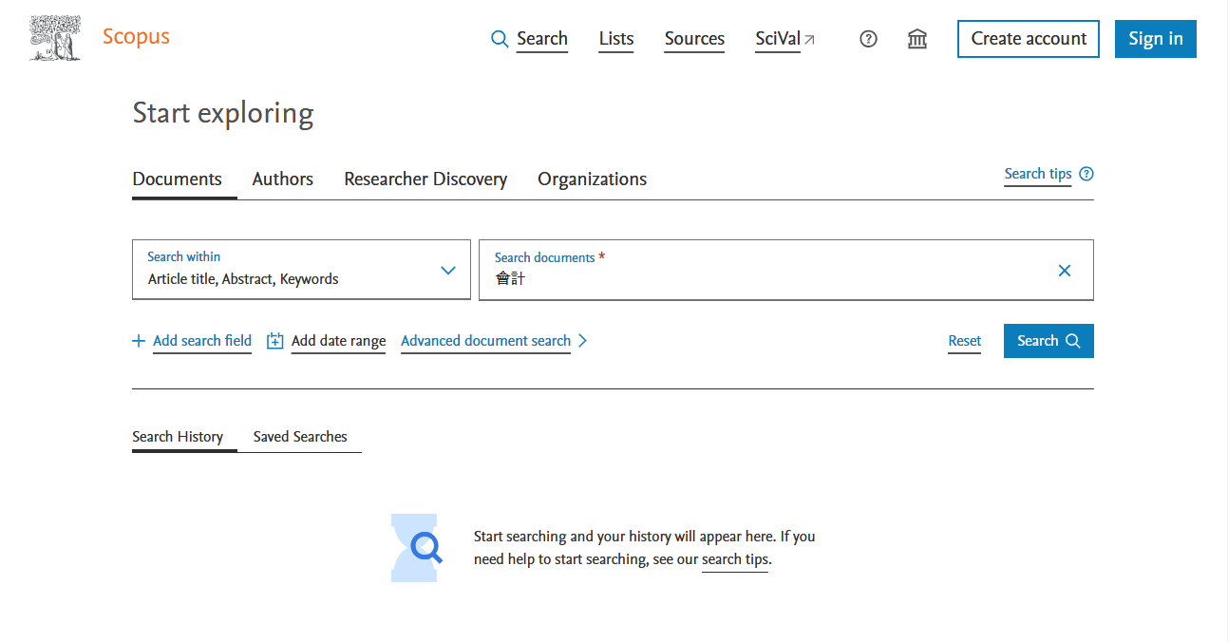Open Advanced document search chevron
1228x642 pixels.
(x=582, y=341)
